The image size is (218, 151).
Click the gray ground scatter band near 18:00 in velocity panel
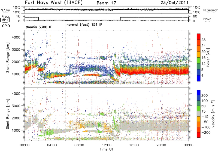(x=147, y=126)
